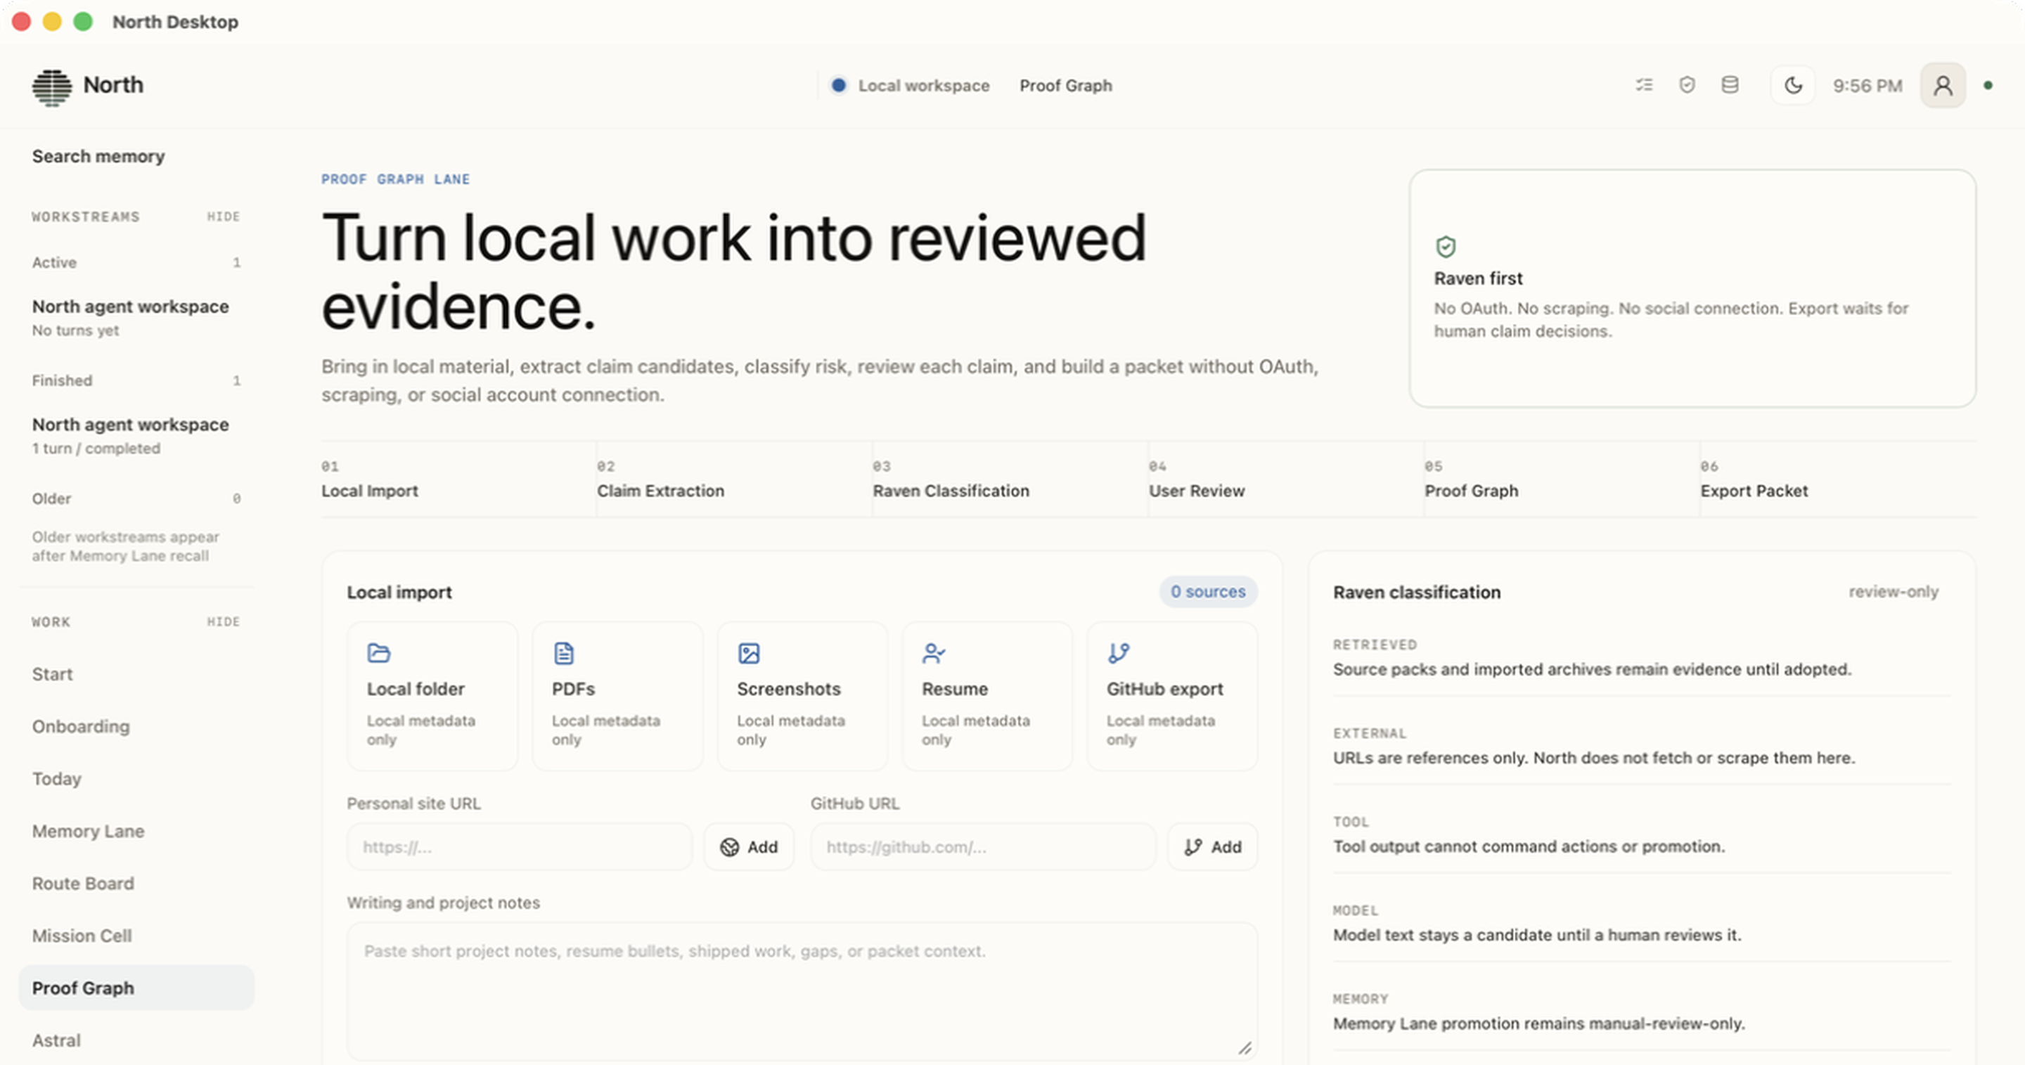Click the blue Local workspace indicator dot

pyautogui.click(x=839, y=85)
